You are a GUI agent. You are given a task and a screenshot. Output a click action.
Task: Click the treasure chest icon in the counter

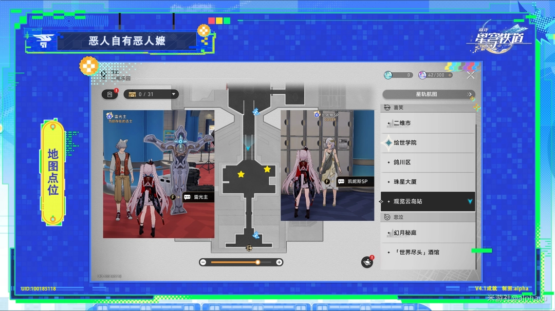[x=133, y=94]
